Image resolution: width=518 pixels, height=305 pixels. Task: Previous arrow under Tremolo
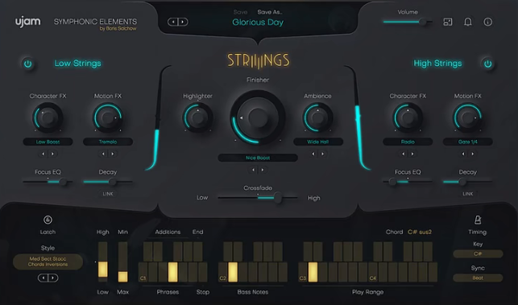103,154
